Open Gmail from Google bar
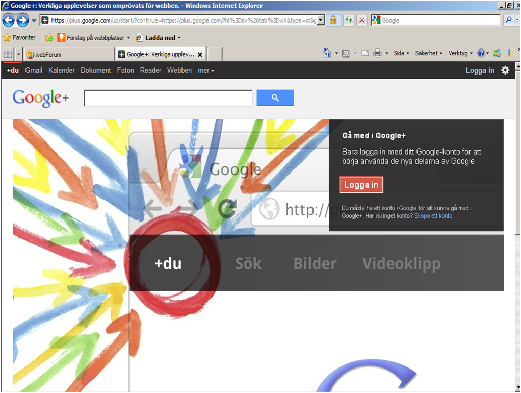Viewport: 521px width, 393px height. pos(34,70)
